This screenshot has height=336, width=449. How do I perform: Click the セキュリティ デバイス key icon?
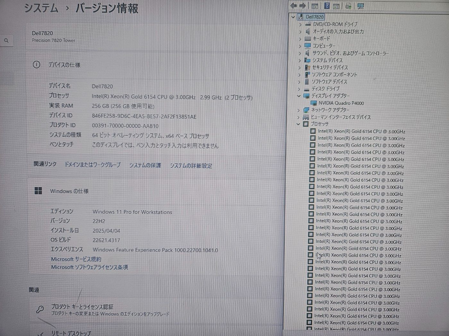coord(307,67)
